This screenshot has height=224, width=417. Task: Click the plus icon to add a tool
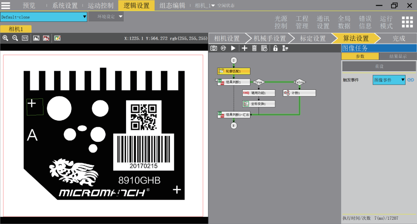click(x=244, y=48)
